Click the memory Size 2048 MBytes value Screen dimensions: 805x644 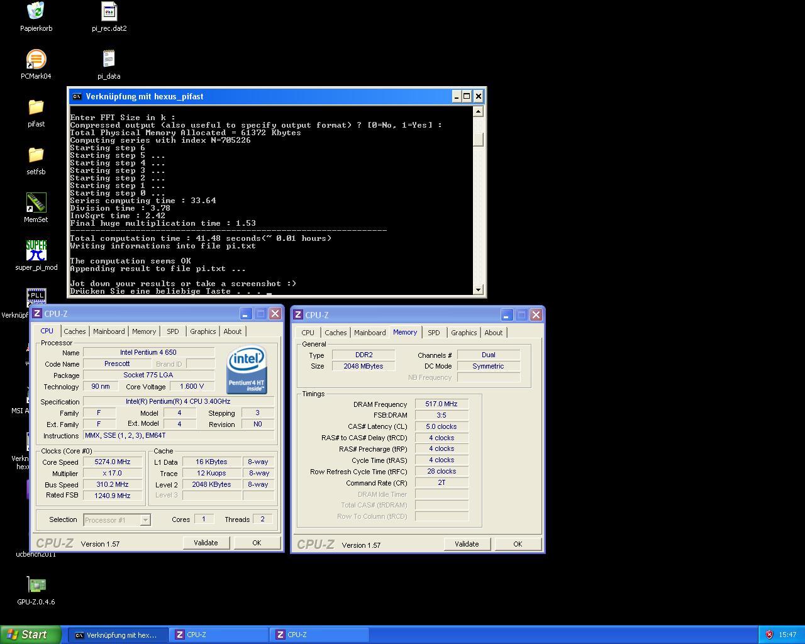pos(364,366)
